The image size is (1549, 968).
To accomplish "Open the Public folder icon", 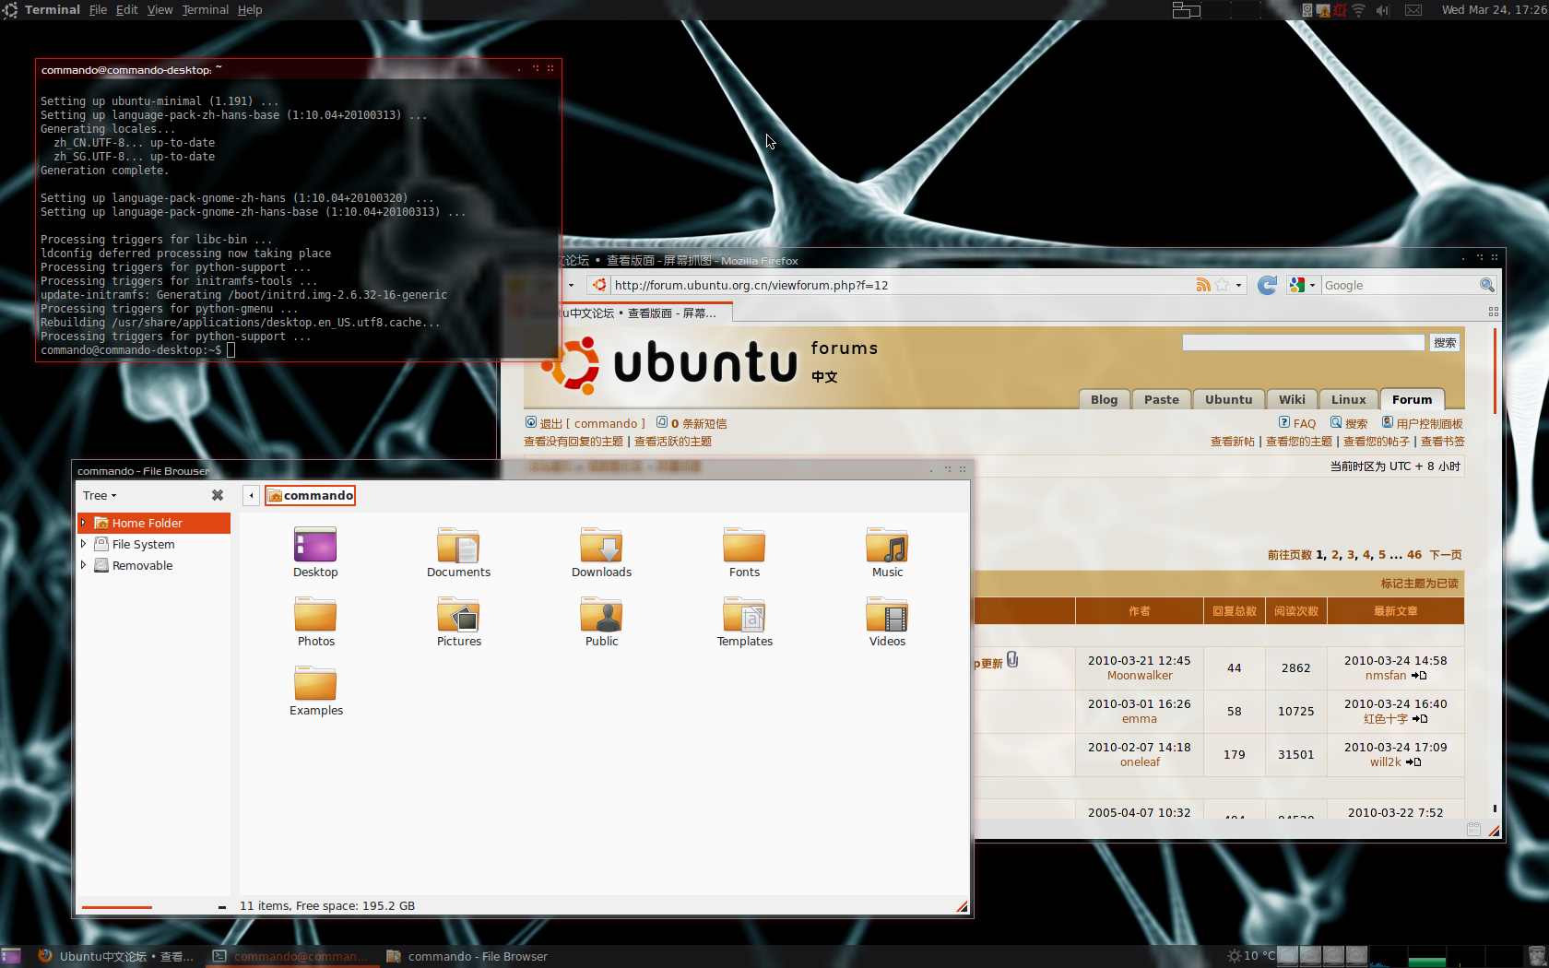I will [601, 615].
